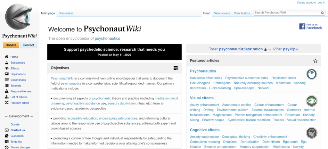Click the Create account link
The width and height of the screenshot is (328, 149).
(x=306, y=3)
